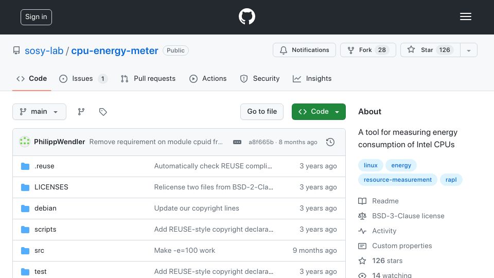This screenshot has width=494, height=278.
Task: Open the test folder
Action: click(x=40, y=272)
